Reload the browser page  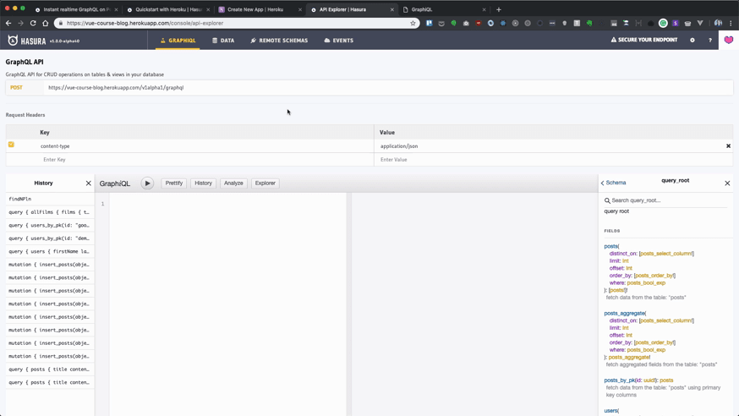point(33,23)
